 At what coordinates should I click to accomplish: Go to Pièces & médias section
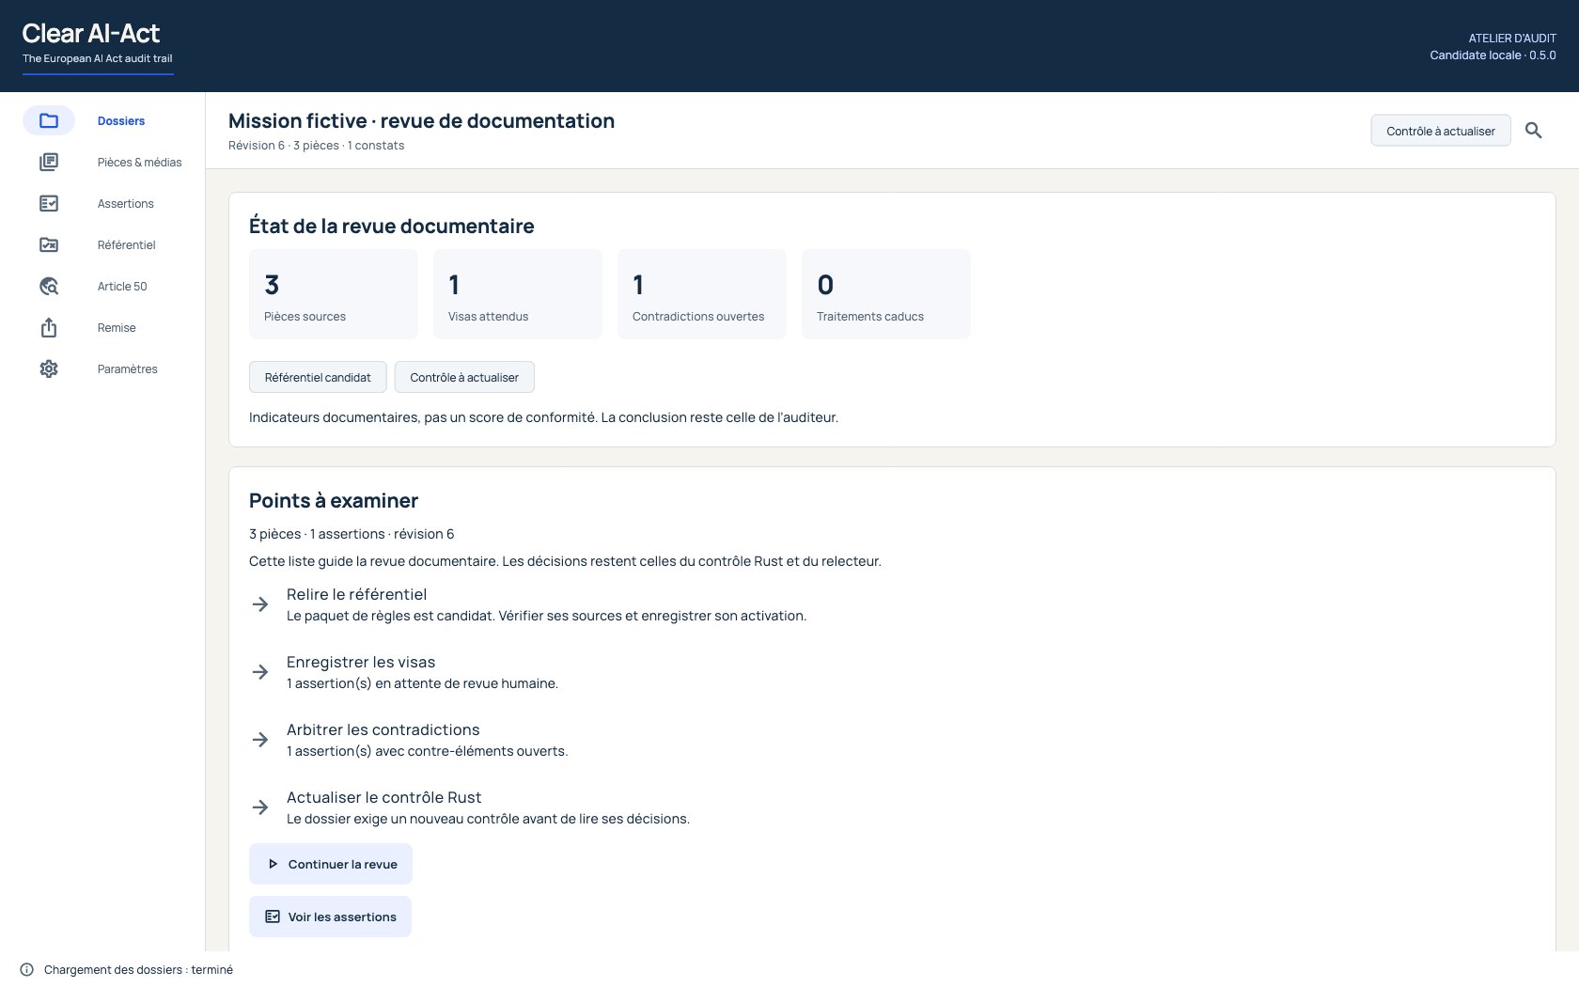[139, 162]
